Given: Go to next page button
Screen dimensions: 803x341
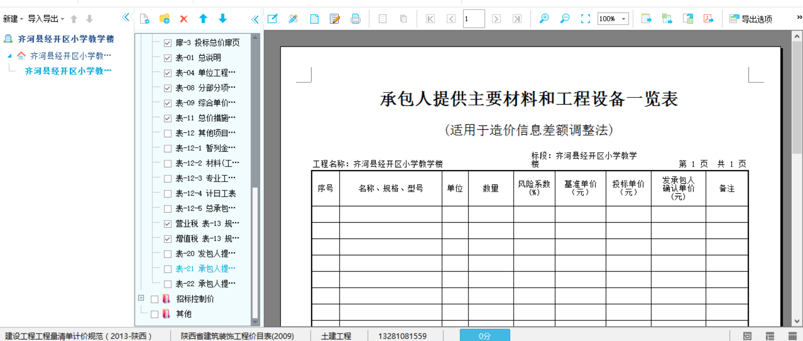Looking at the screenshot, I should click(496, 19).
